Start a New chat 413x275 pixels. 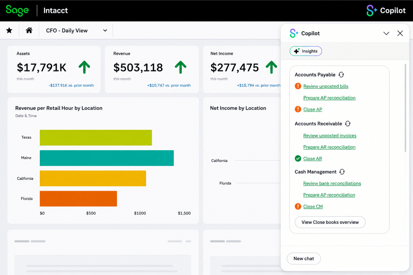[304, 259]
